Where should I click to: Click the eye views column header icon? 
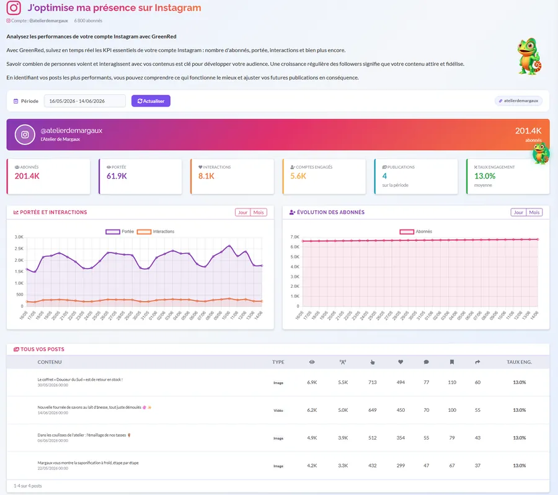pos(312,362)
